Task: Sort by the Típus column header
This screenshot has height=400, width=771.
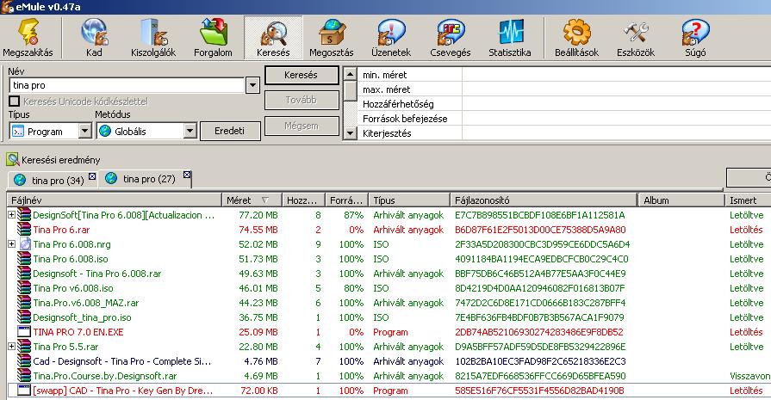Action: (409, 200)
